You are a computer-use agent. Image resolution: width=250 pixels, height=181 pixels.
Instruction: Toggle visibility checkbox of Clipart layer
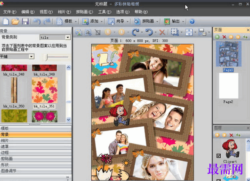point(218,156)
